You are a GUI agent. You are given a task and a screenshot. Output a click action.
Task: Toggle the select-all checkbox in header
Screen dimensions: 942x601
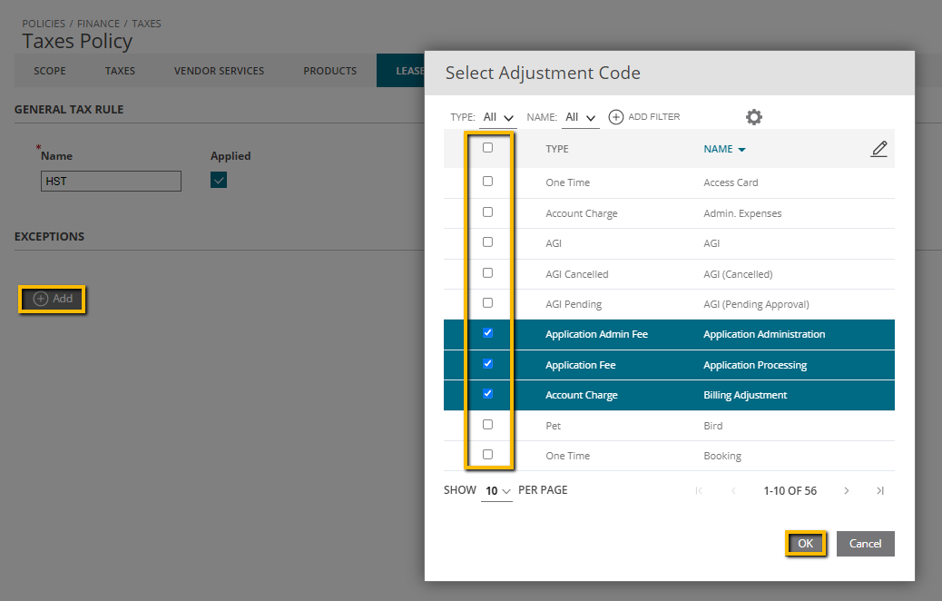click(488, 147)
